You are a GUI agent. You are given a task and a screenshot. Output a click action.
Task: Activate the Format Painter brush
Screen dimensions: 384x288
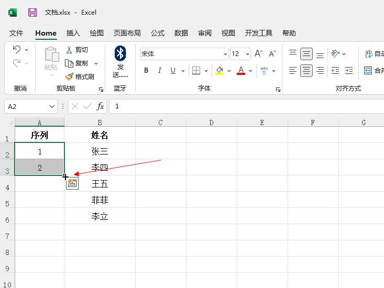point(69,76)
